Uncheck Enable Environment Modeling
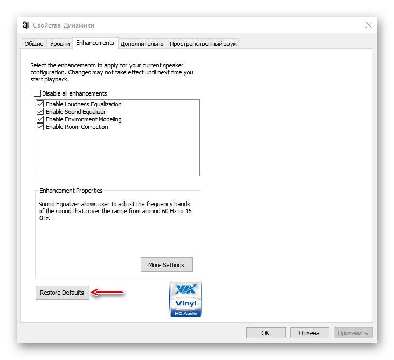The image size is (394, 360). click(x=40, y=119)
